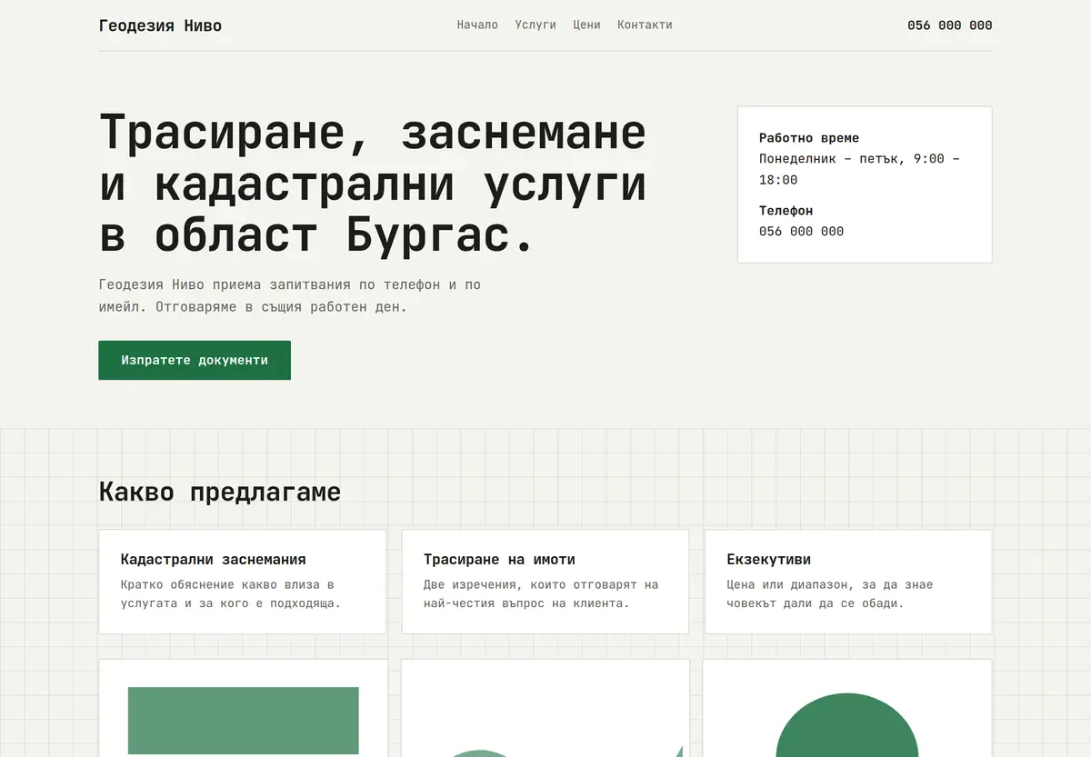Click the phone number under Телефон label
This screenshot has height=757, width=1091.
click(801, 231)
